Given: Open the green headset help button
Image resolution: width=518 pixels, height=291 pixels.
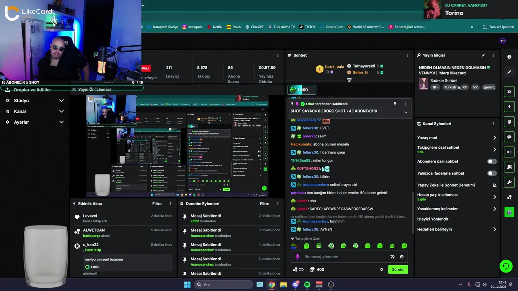Looking at the screenshot, I should tap(506, 266).
